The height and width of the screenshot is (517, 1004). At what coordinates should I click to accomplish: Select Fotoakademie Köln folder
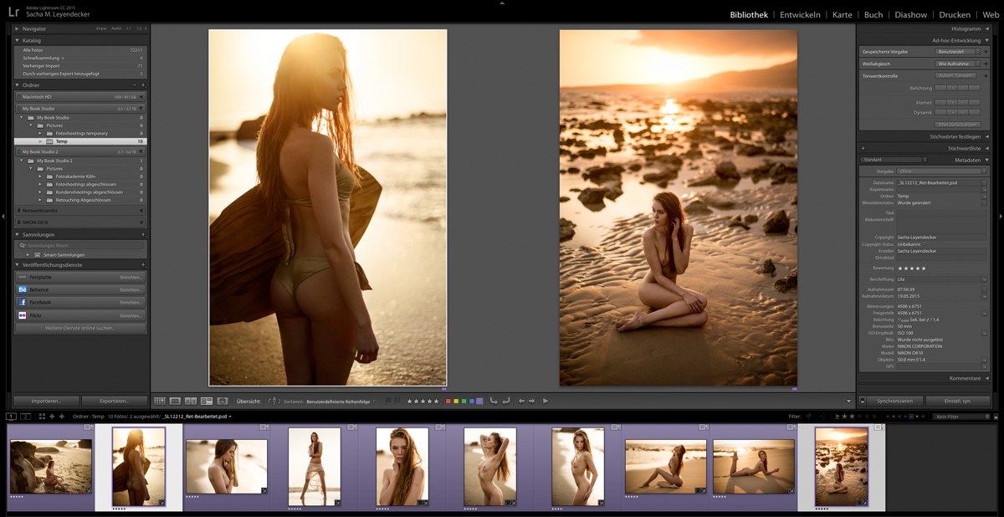pyautogui.click(x=75, y=177)
